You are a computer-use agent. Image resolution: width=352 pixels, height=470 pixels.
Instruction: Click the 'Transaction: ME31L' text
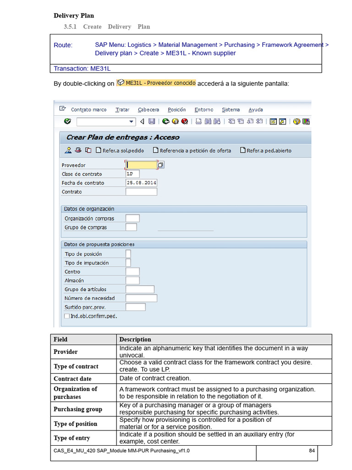(x=82, y=69)
